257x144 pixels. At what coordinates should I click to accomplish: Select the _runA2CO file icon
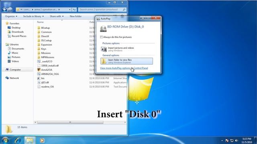pos(39,61)
